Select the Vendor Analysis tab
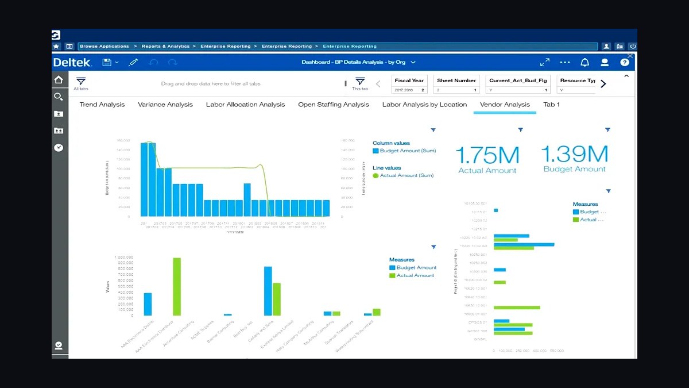The width and height of the screenshot is (689, 388). coord(505,105)
